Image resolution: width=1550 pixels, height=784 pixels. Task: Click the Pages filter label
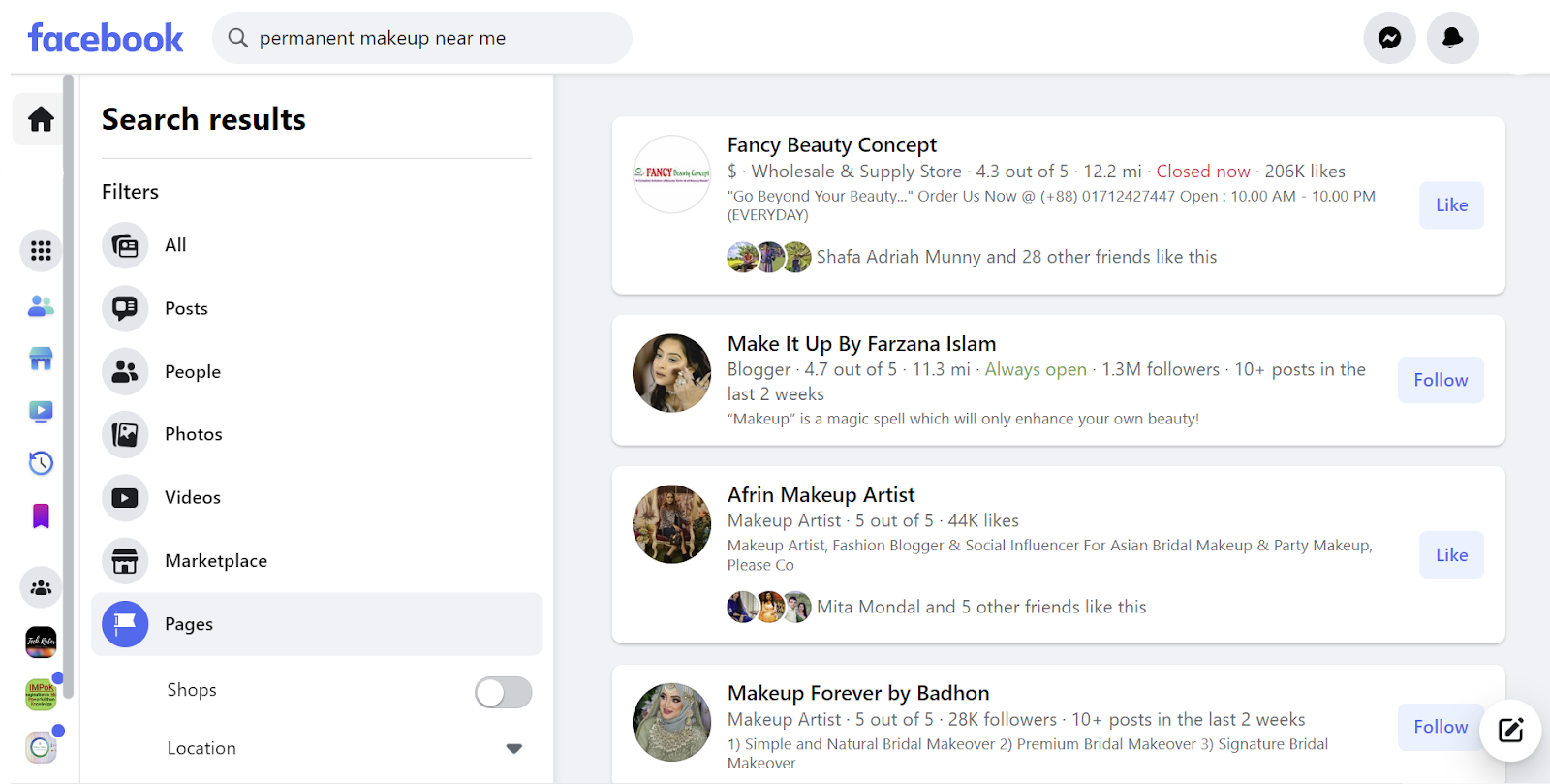(x=189, y=624)
